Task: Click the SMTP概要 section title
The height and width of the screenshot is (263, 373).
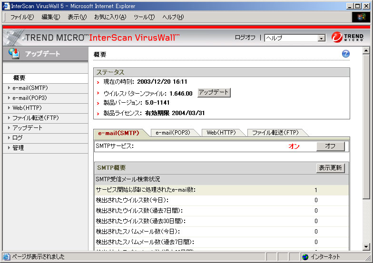Action: (111, 168)
